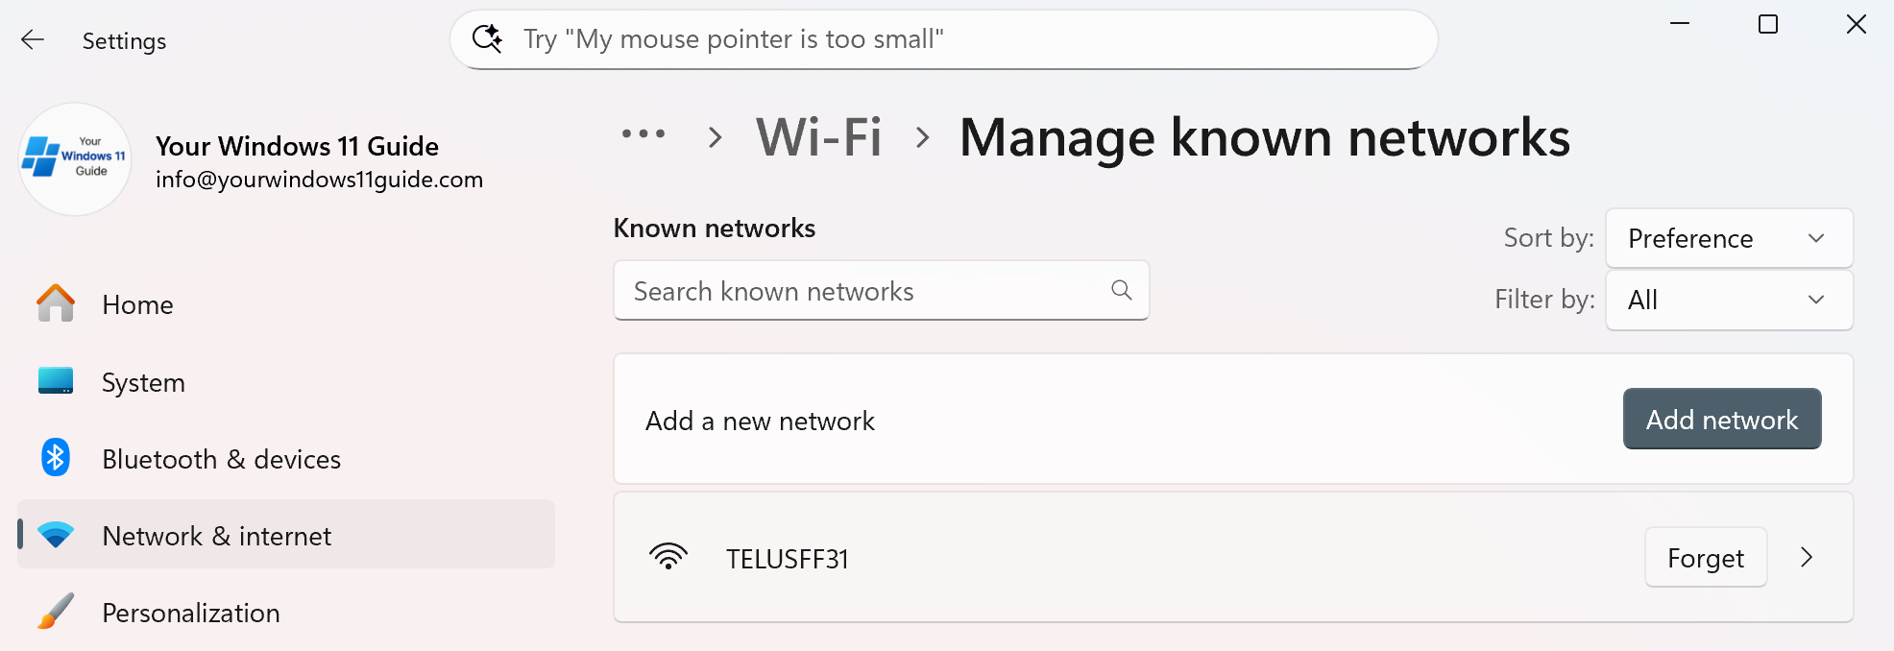The height and width of the screenshot is (651, 1894).
Task: Open the Filter by All dropdown
Action: (x=1729, y=300)
